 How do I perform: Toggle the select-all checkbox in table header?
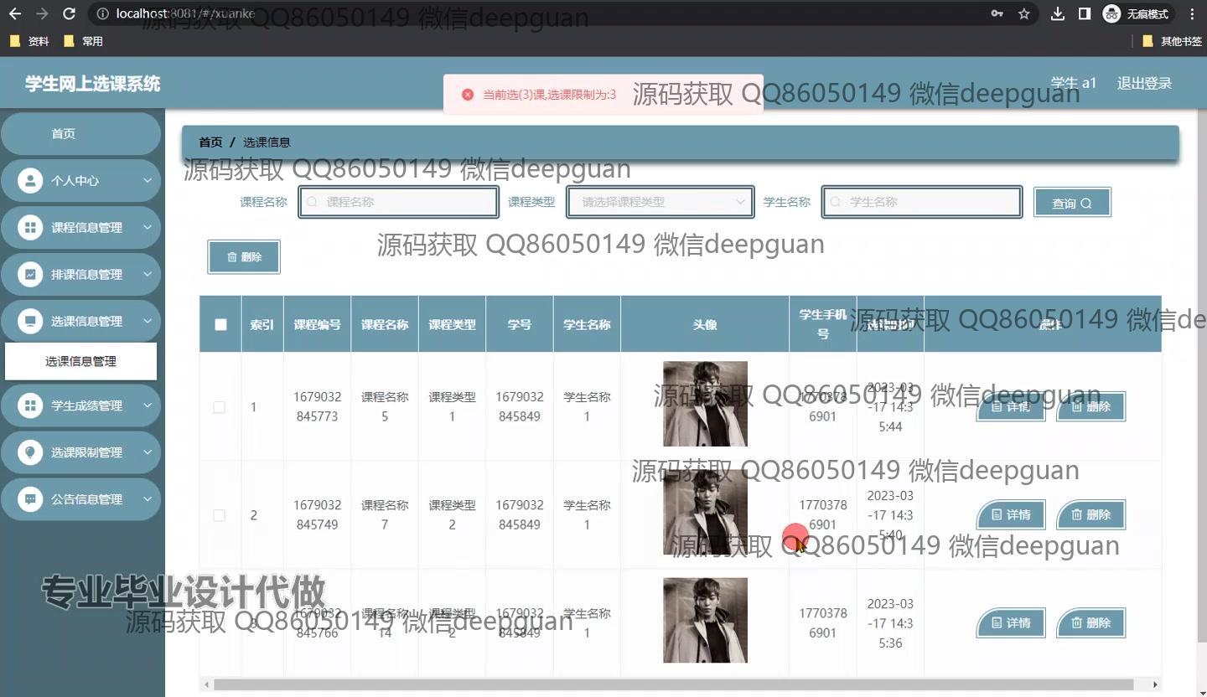(x=220, y=324)
